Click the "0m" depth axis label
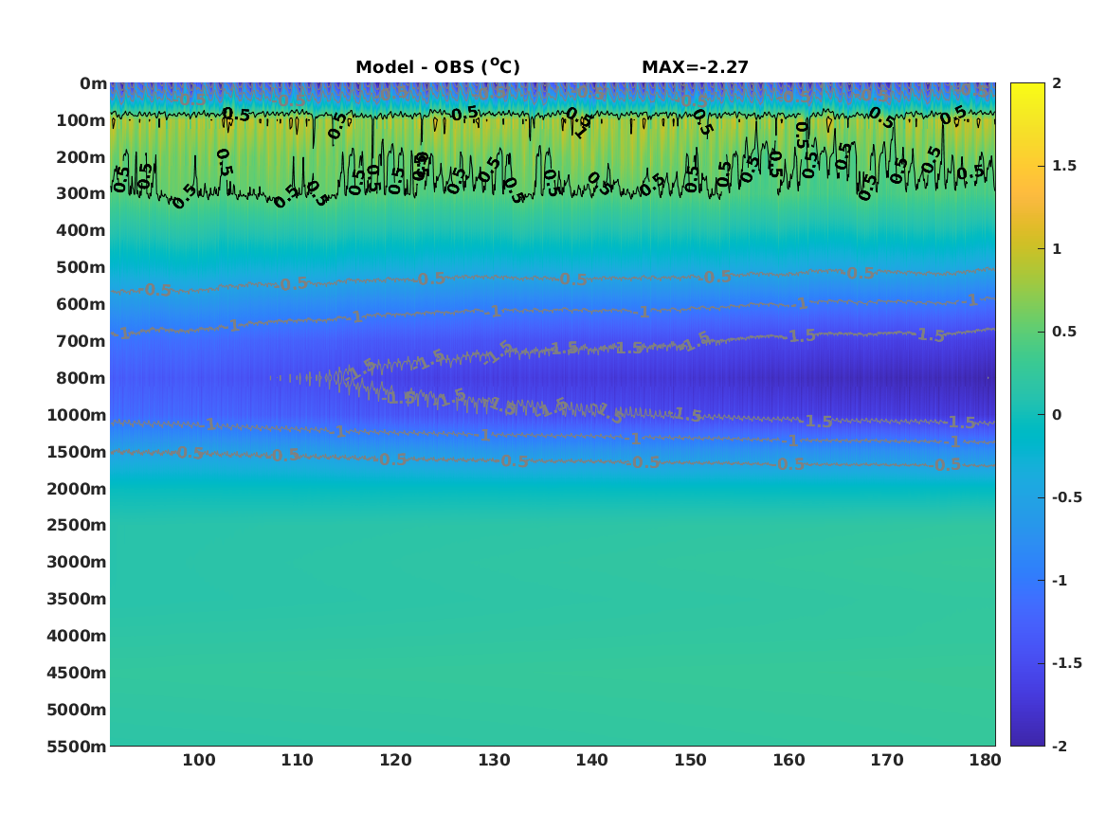This screenshot has width=1106, height=829. click(93, 84)
